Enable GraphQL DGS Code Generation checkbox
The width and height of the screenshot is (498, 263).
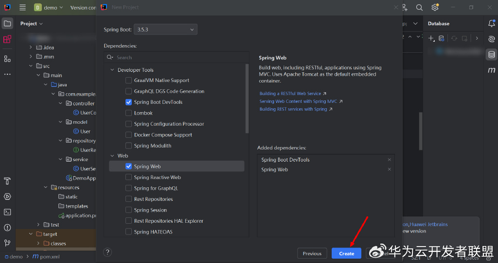click(128, 91)
